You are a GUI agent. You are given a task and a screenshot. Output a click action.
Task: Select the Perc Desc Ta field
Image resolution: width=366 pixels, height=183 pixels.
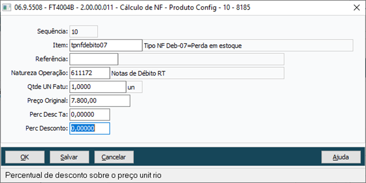pos(89,115)
